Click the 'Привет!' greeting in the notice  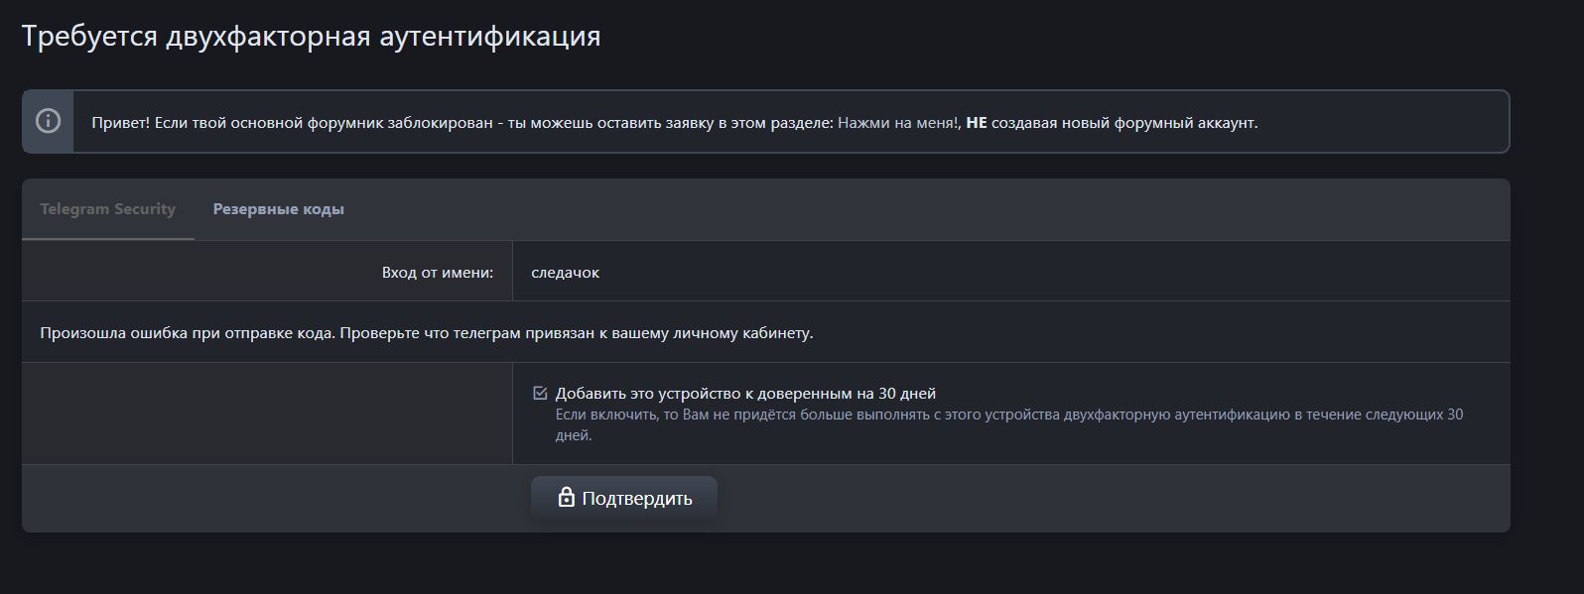click(121, 123)
